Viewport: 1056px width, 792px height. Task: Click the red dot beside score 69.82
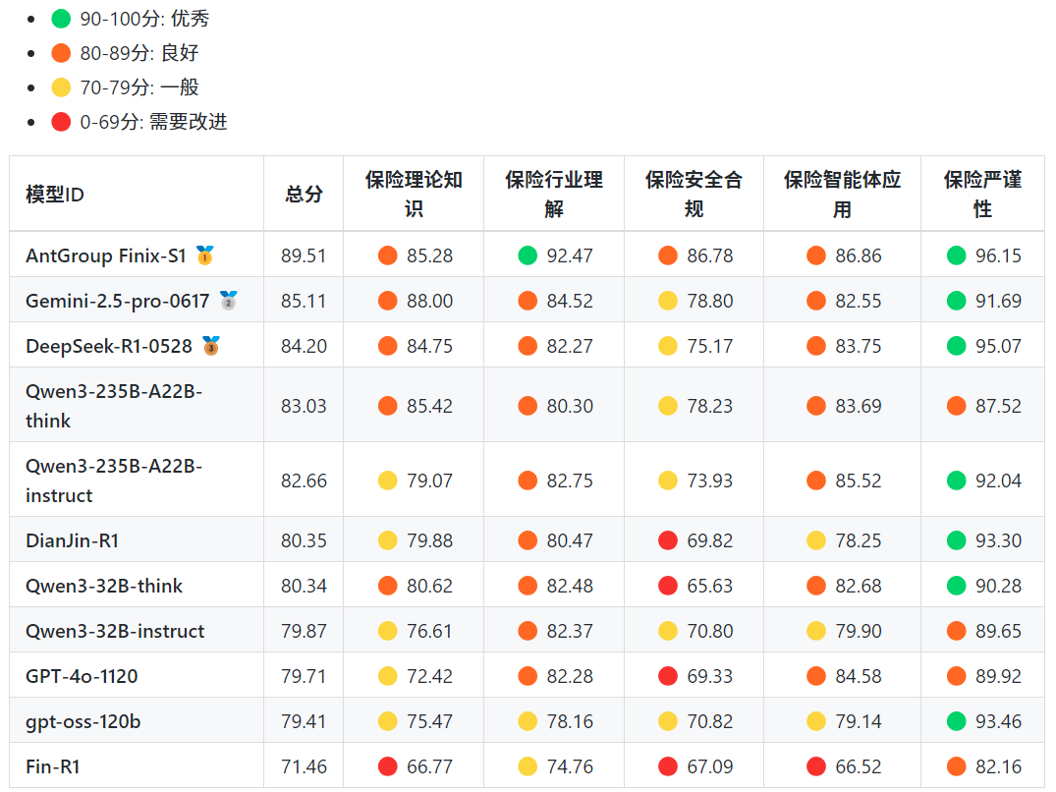click(x=668, y=540)
